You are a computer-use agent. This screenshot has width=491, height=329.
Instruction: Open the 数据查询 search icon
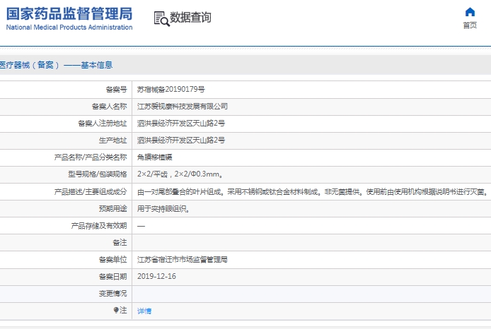[x=161, y=19]
